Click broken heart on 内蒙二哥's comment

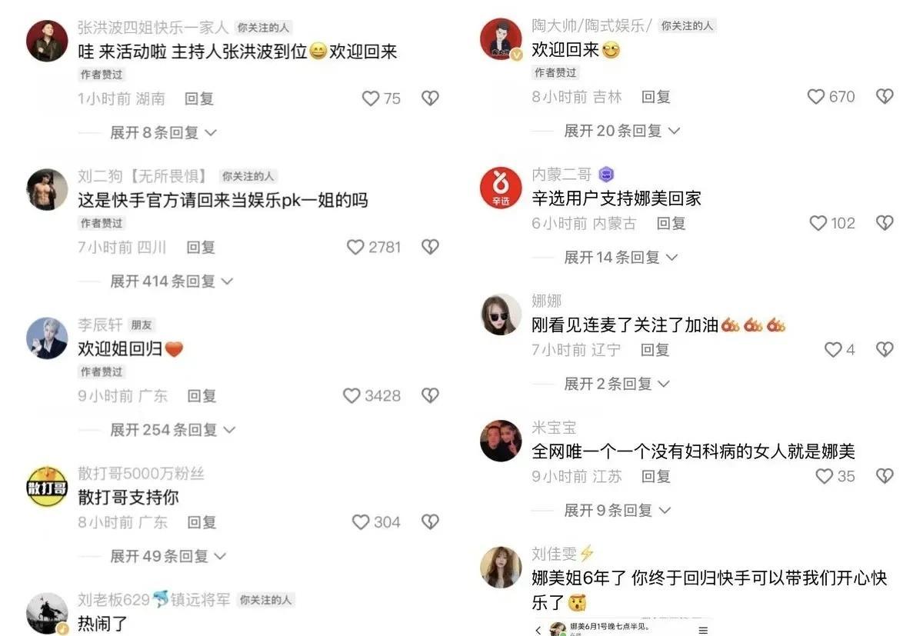click(x=885, y=222)
